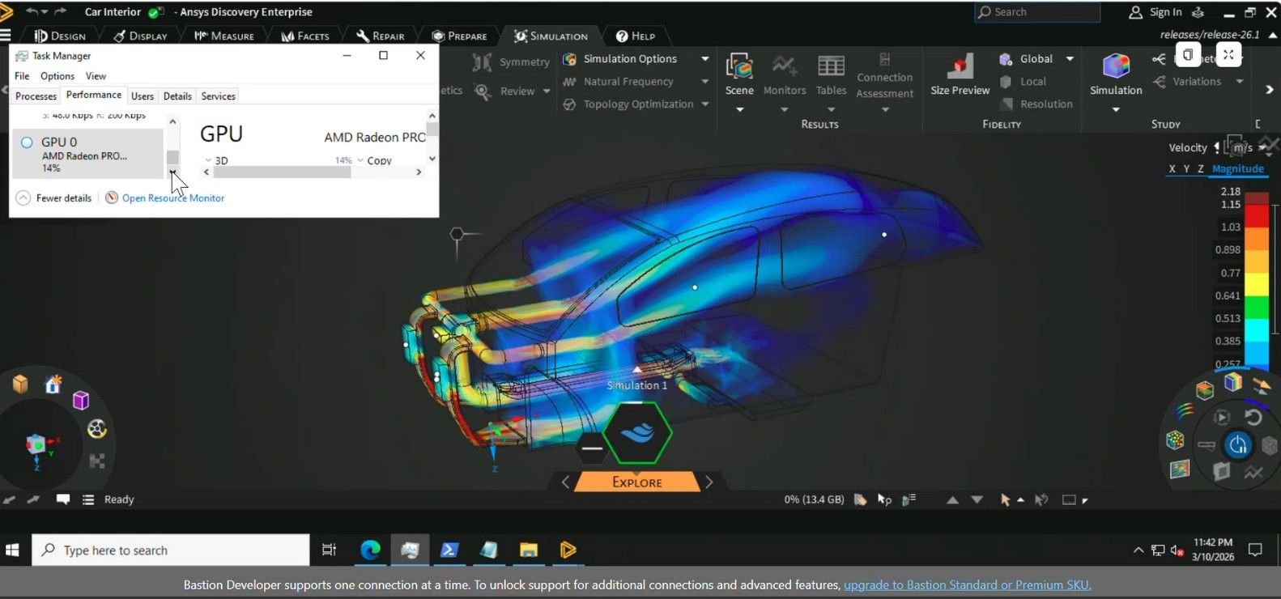Select the purple cube display icon
The height and width of the screenshot is (599, 1281).
[81, 400]
